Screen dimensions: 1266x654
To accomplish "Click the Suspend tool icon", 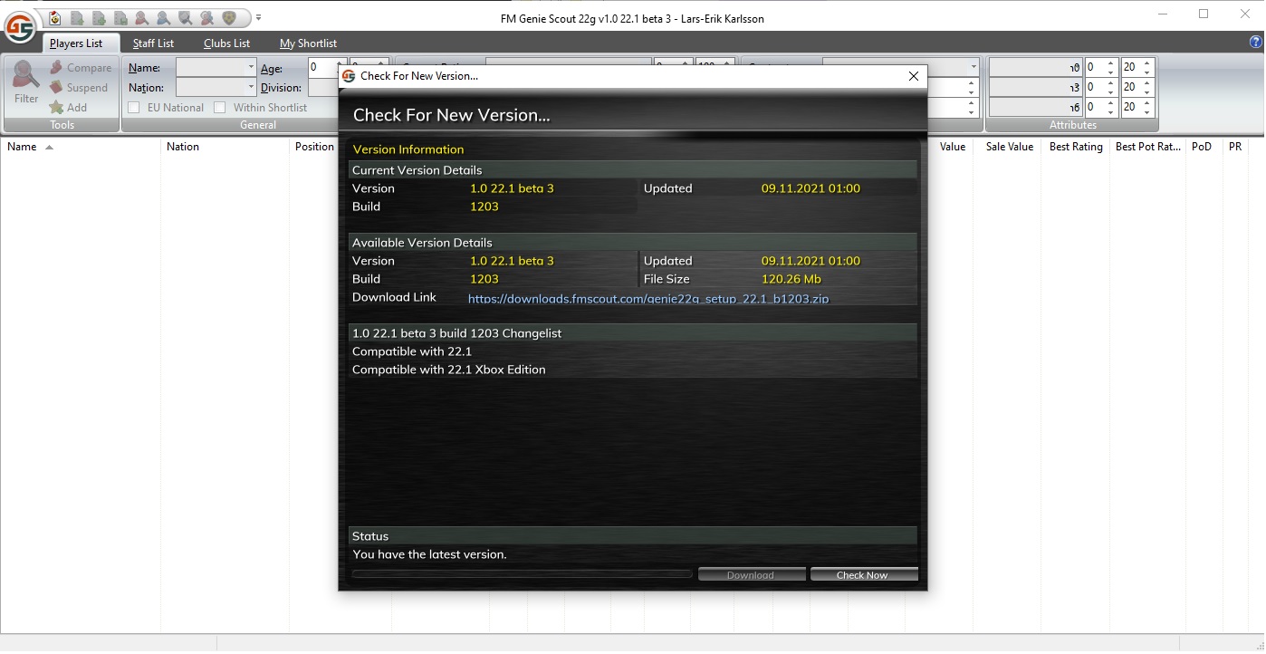I will [56, 88].
